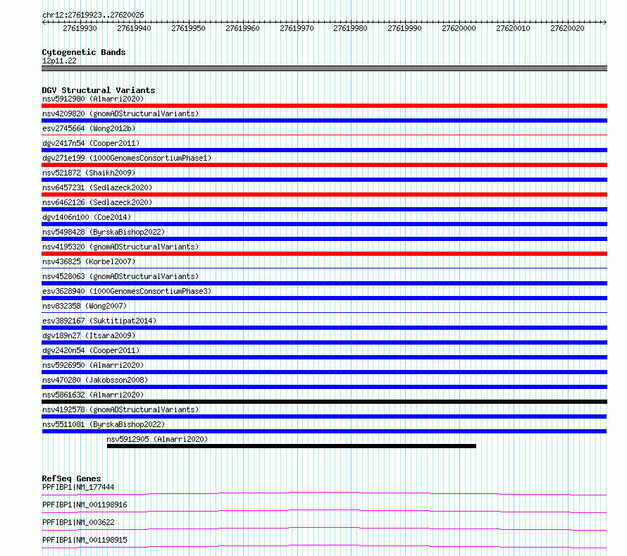Click the DGV Structural Variants track title

(x=99, y=90)
